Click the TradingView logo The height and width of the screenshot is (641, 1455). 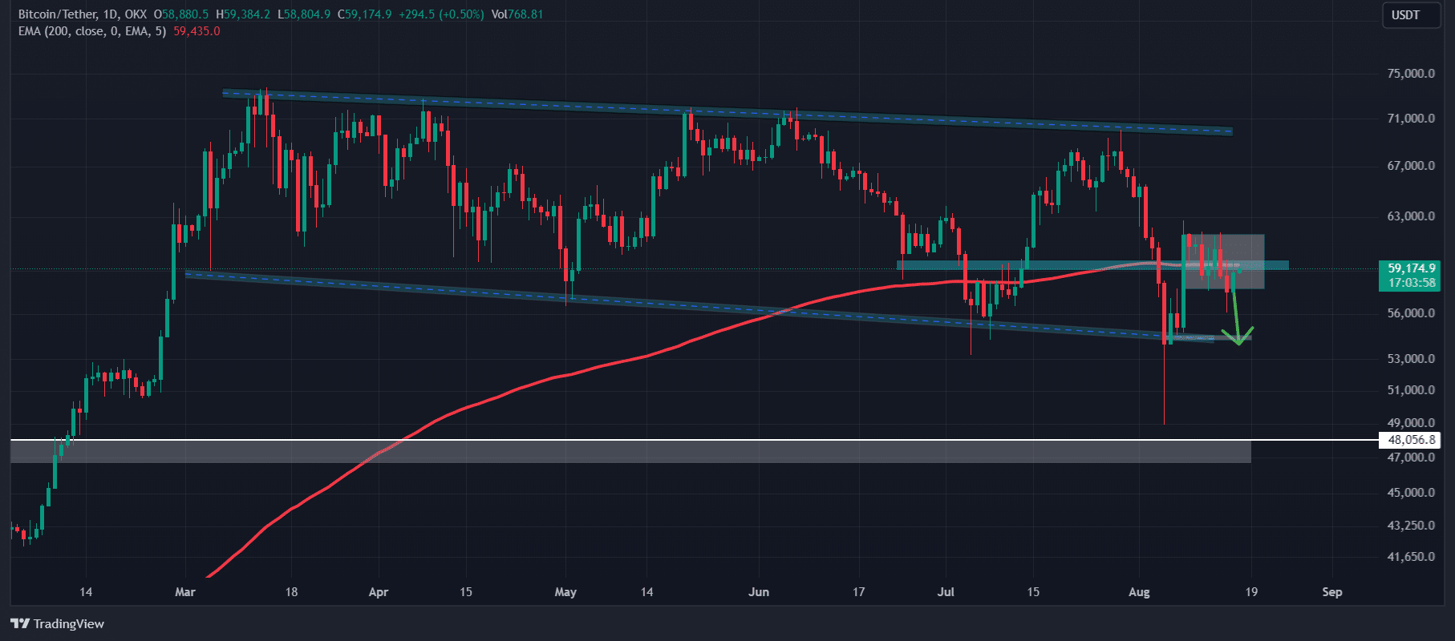tap(58, 623)
